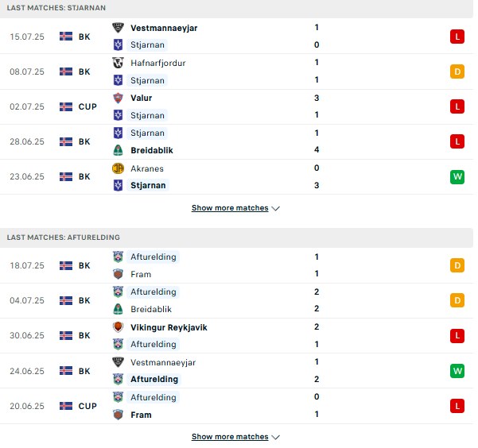Click the Valur club crest
This screenshot has width=478, height=448.
(118, 98)
